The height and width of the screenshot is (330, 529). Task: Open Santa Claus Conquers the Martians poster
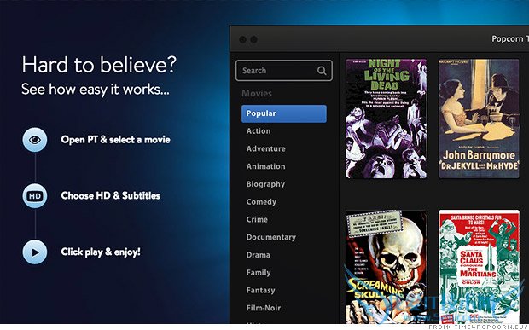coord(479,267)
